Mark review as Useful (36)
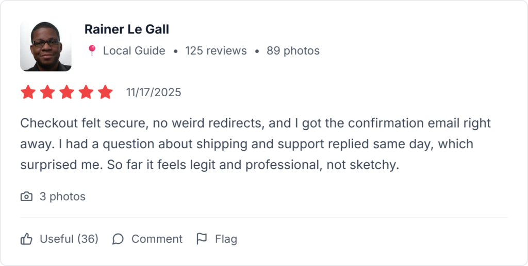 tap(59, 239)
